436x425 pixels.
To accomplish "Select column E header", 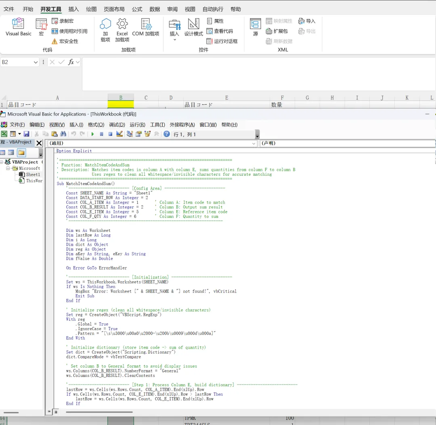I will click(x=226, y=98).
